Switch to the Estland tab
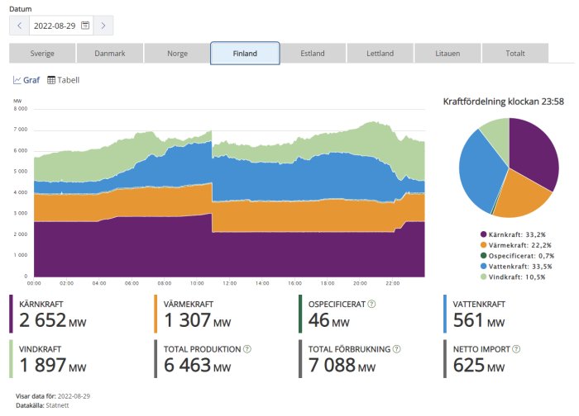The image size is (579, 416). pyautogui.click(x=313, y=54)
